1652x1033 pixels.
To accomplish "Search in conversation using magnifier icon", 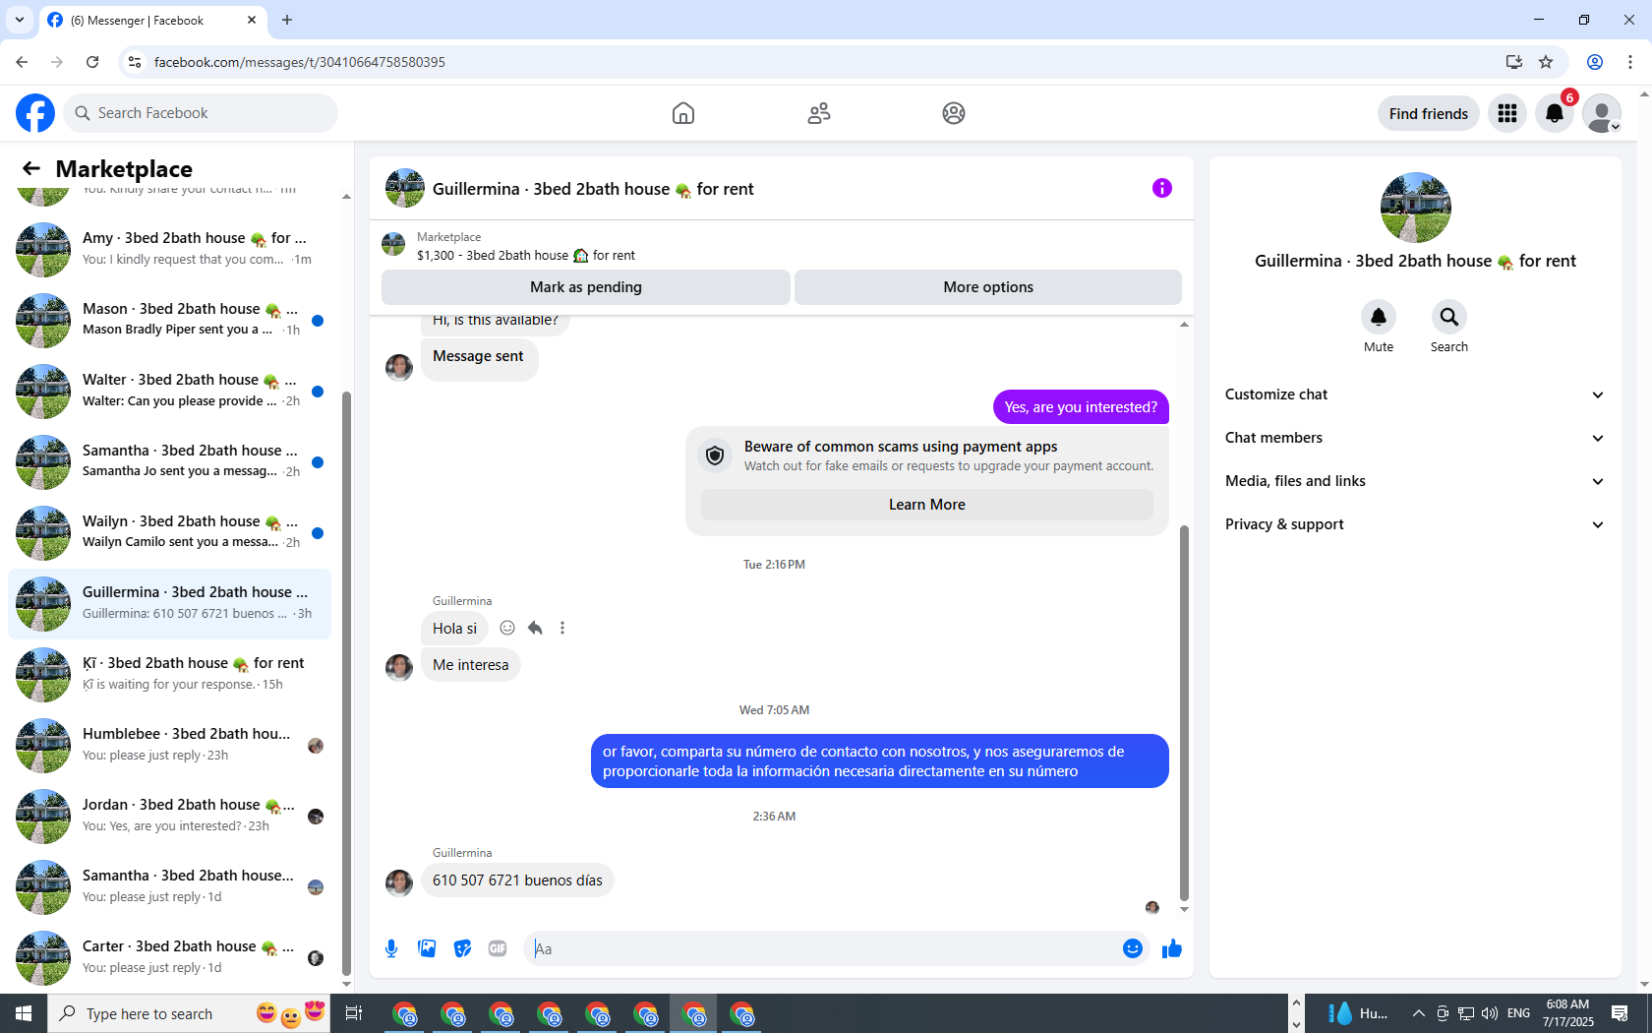I will click(x=1449, y=317).
